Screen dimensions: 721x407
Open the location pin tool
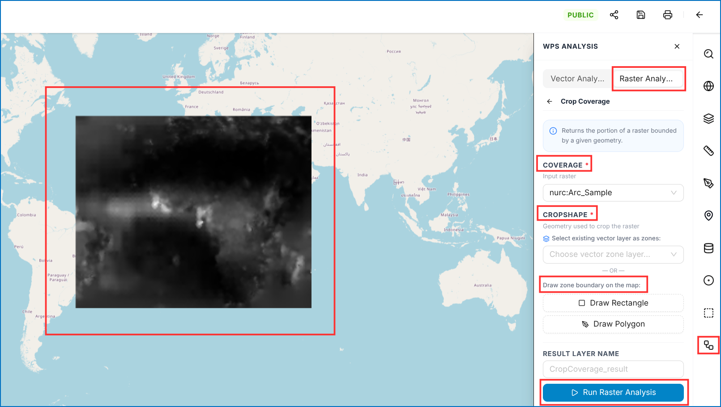click(708, 215)
